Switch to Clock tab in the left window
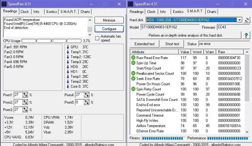 (x=25, y=12)
